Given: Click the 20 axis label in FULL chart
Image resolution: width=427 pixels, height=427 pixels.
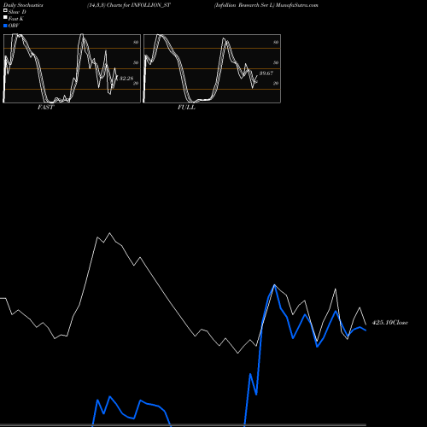Looking at the screenshot, I should click(x=276, y=83).
